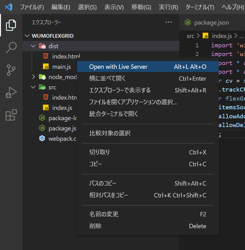
Task: Click the VS Code logo icon
Action: (x=9, y=7)
